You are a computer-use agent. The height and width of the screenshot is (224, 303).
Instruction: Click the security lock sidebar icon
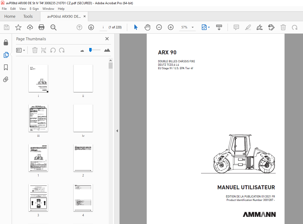(6, 42)
